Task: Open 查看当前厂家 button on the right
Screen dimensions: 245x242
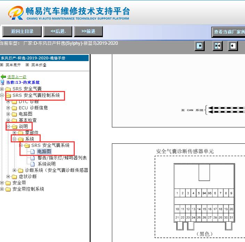Action: click(x=228, y=32)
